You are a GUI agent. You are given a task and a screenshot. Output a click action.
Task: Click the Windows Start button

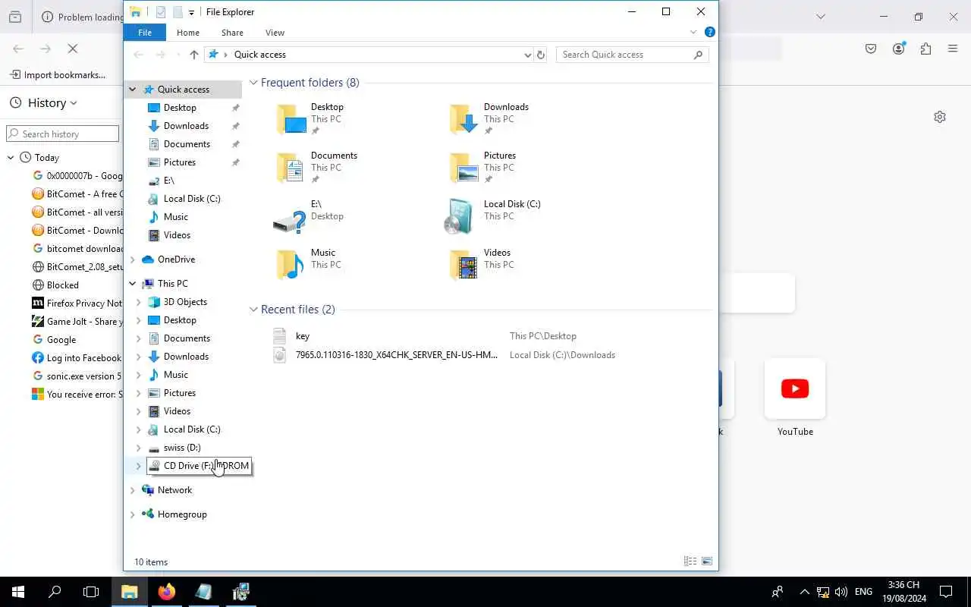[18, 592]
